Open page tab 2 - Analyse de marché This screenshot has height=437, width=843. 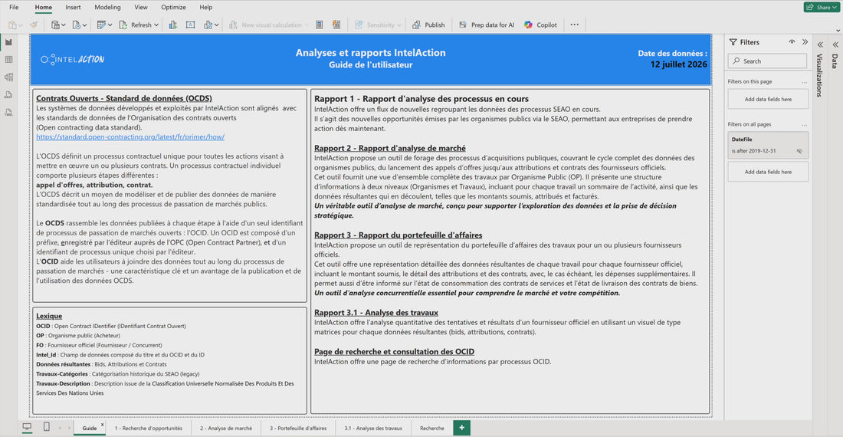[x=226, y=429]
